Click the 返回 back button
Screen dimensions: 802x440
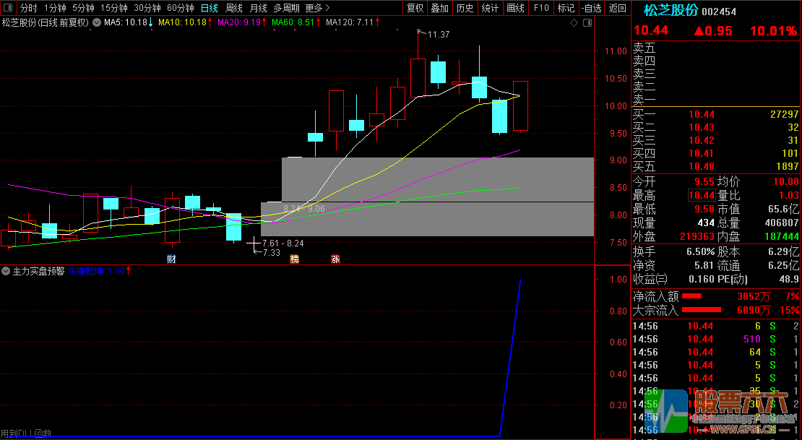point(617,8)
